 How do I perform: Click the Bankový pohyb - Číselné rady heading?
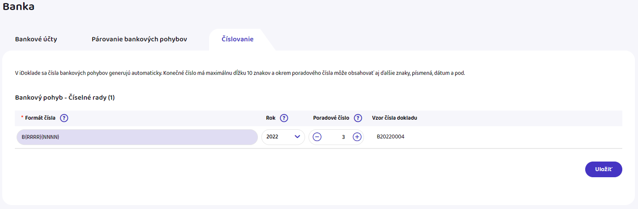click(65, 98)
